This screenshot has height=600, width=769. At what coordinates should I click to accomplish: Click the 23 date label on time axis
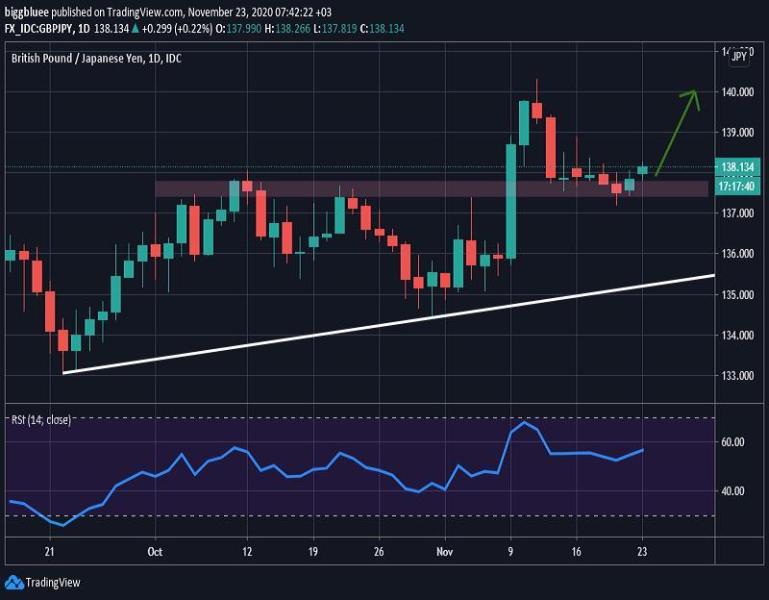click(x=642, y=551)
